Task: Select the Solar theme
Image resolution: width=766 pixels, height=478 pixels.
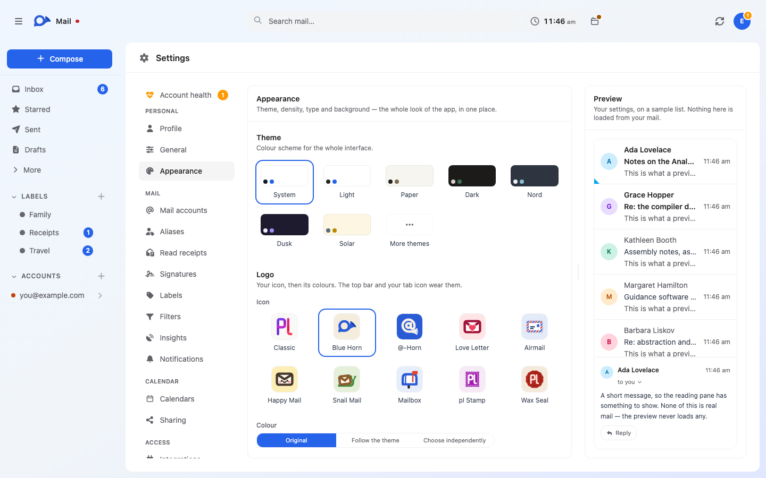Action: pos(347,231)
